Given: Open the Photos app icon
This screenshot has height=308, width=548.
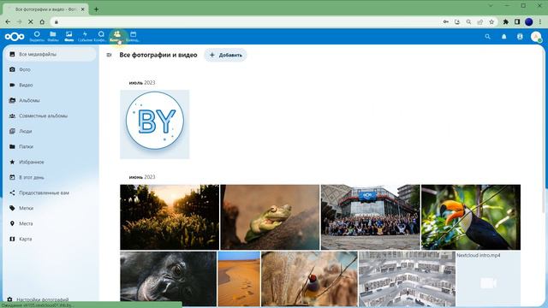Looking at the screenshot, I should click(x=68, y=36).
